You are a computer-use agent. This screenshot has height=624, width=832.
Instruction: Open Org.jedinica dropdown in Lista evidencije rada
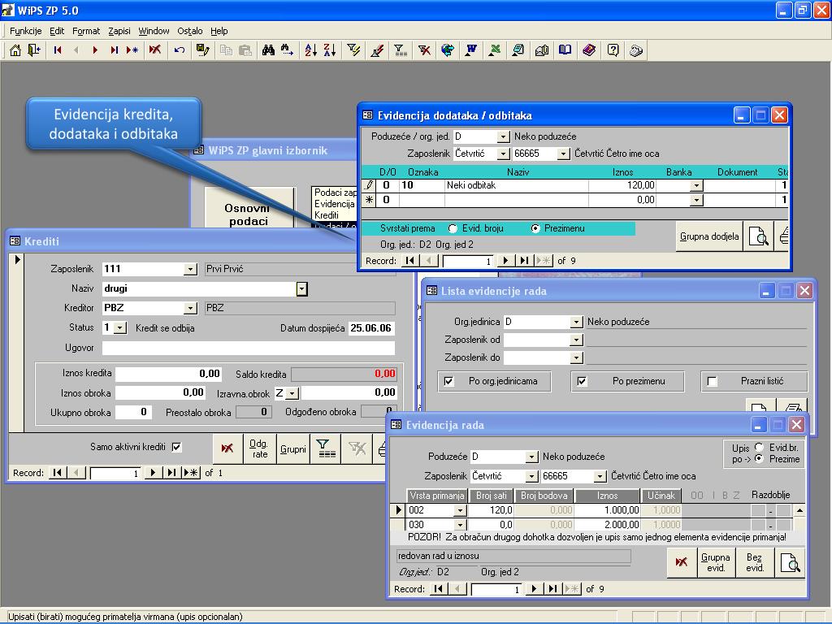coord(576,322)
